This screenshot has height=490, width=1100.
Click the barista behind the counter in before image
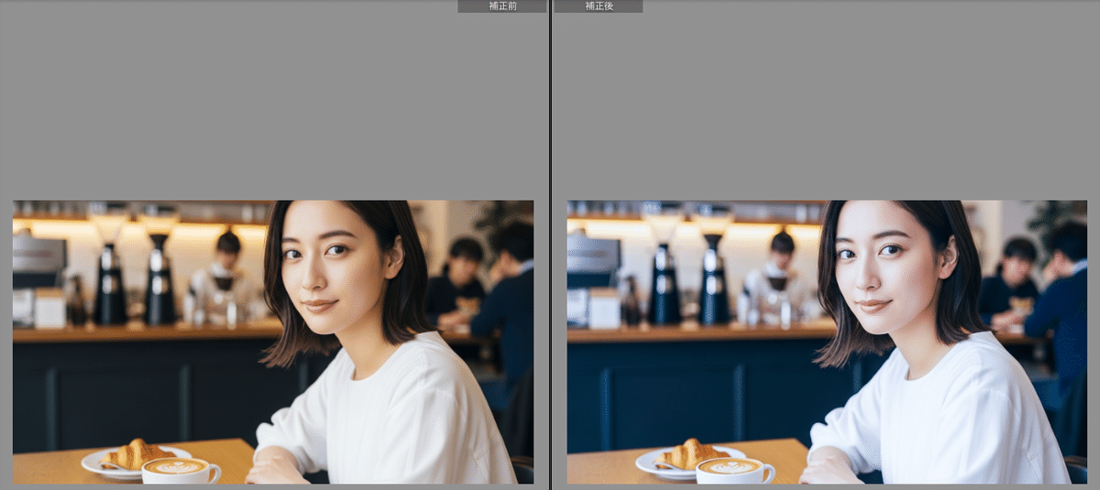point(225,275)
